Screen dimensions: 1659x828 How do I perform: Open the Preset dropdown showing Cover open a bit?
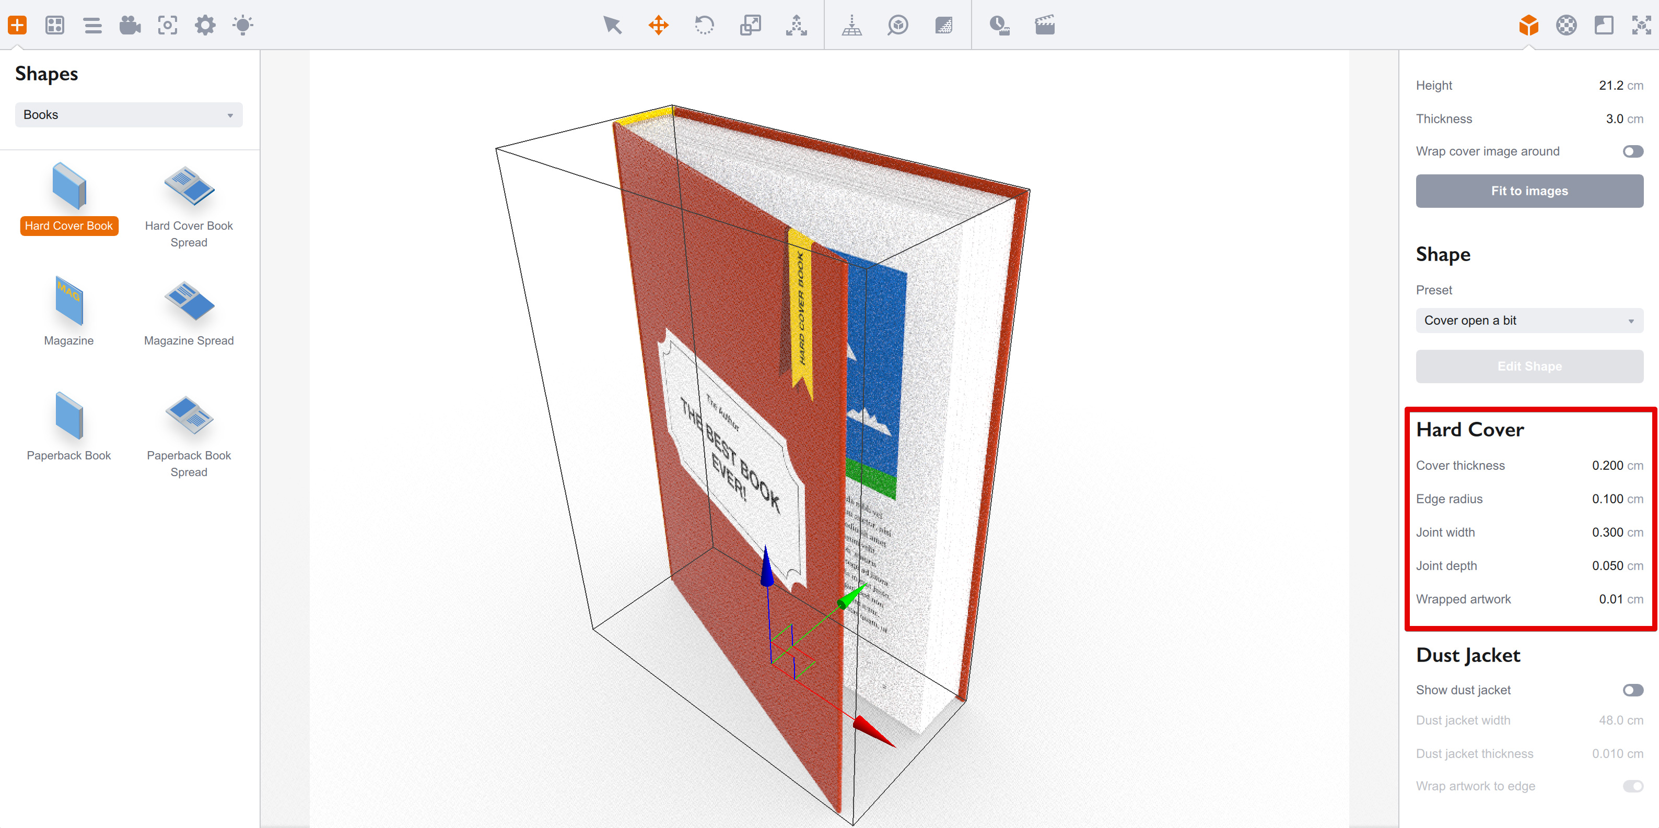1529,320
